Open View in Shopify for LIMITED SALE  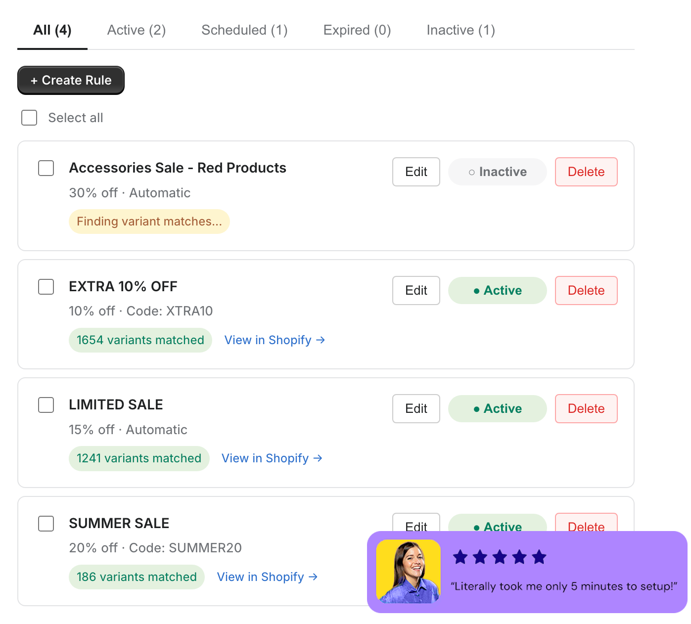click(272, 458)
